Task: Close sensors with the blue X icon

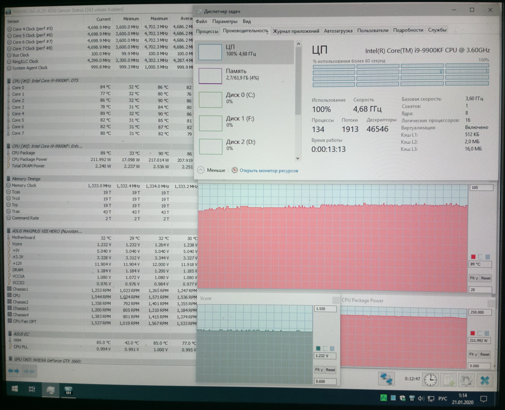Action: coord(485,380)
